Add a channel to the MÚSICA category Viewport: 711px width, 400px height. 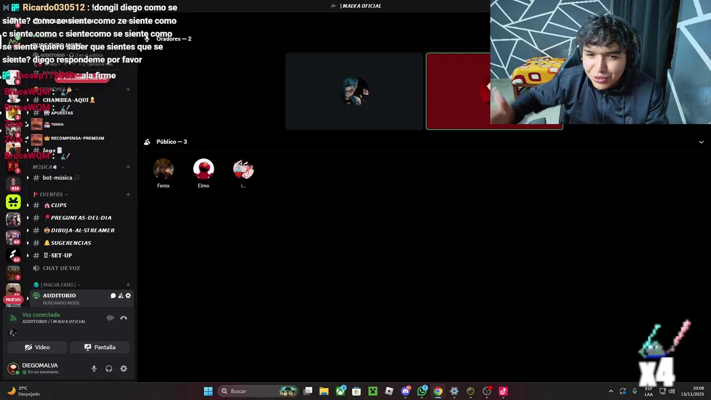[x=128, y=167]
